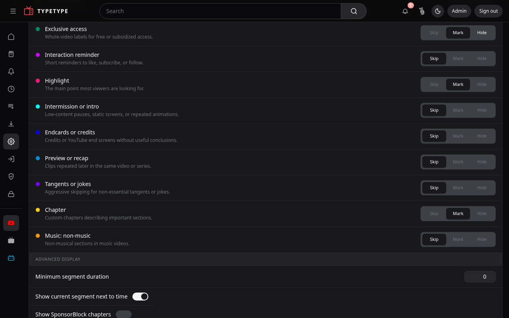
Task: Set Tangents or jokes to Mark
Action: tap(458, 188)
